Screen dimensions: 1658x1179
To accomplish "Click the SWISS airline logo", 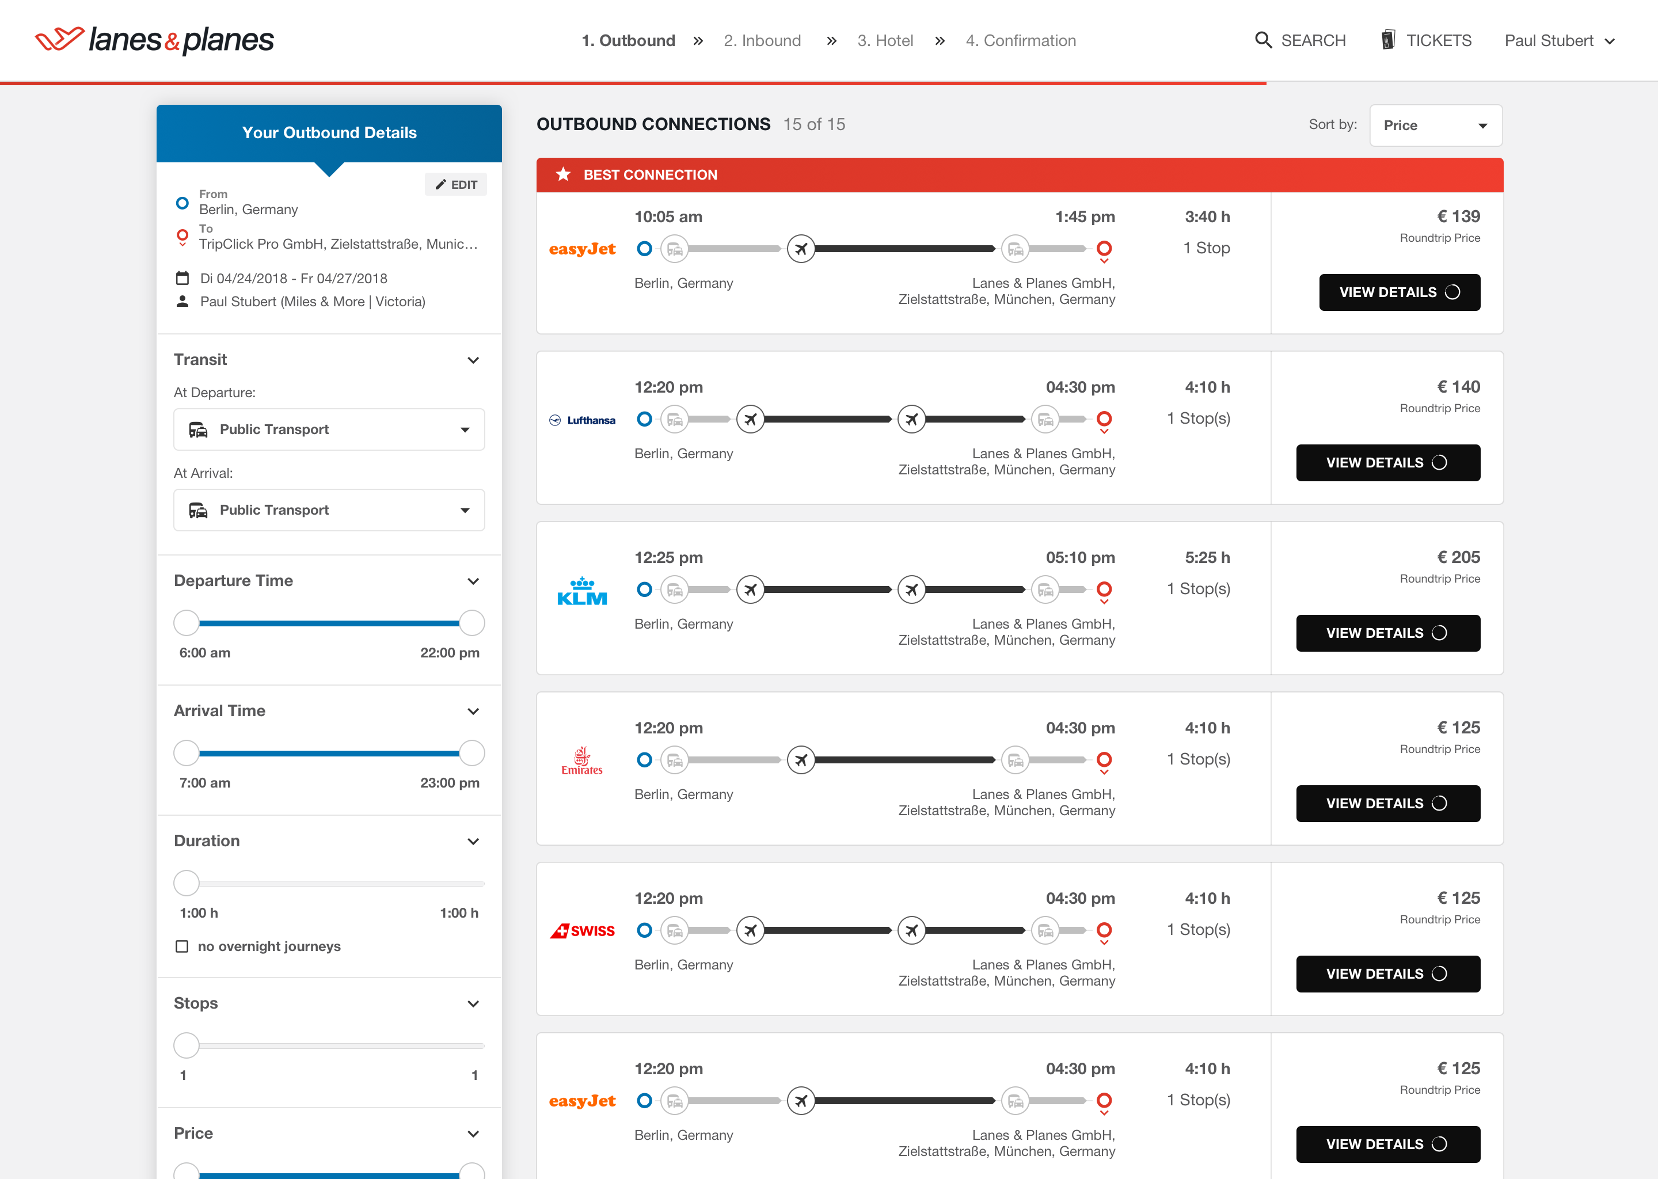I will click(x=581, y=931).
